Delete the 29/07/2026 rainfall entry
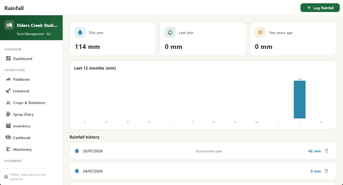 (x=326, y=151)
